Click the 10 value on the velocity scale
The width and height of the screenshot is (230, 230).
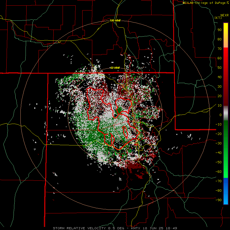220,106
